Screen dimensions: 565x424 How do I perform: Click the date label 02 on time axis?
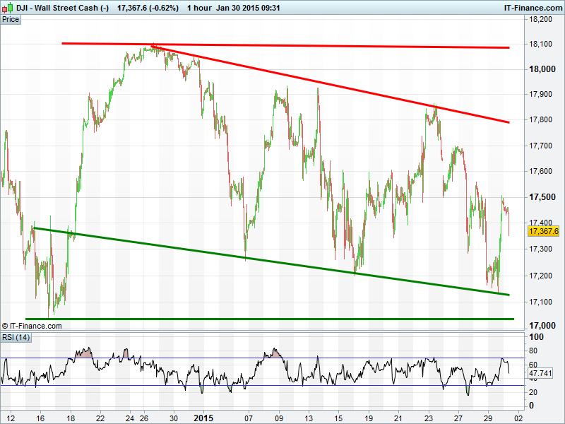pos(518,418)
